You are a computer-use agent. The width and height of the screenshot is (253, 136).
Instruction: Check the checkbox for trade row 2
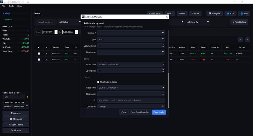click(x=39, y=60)
